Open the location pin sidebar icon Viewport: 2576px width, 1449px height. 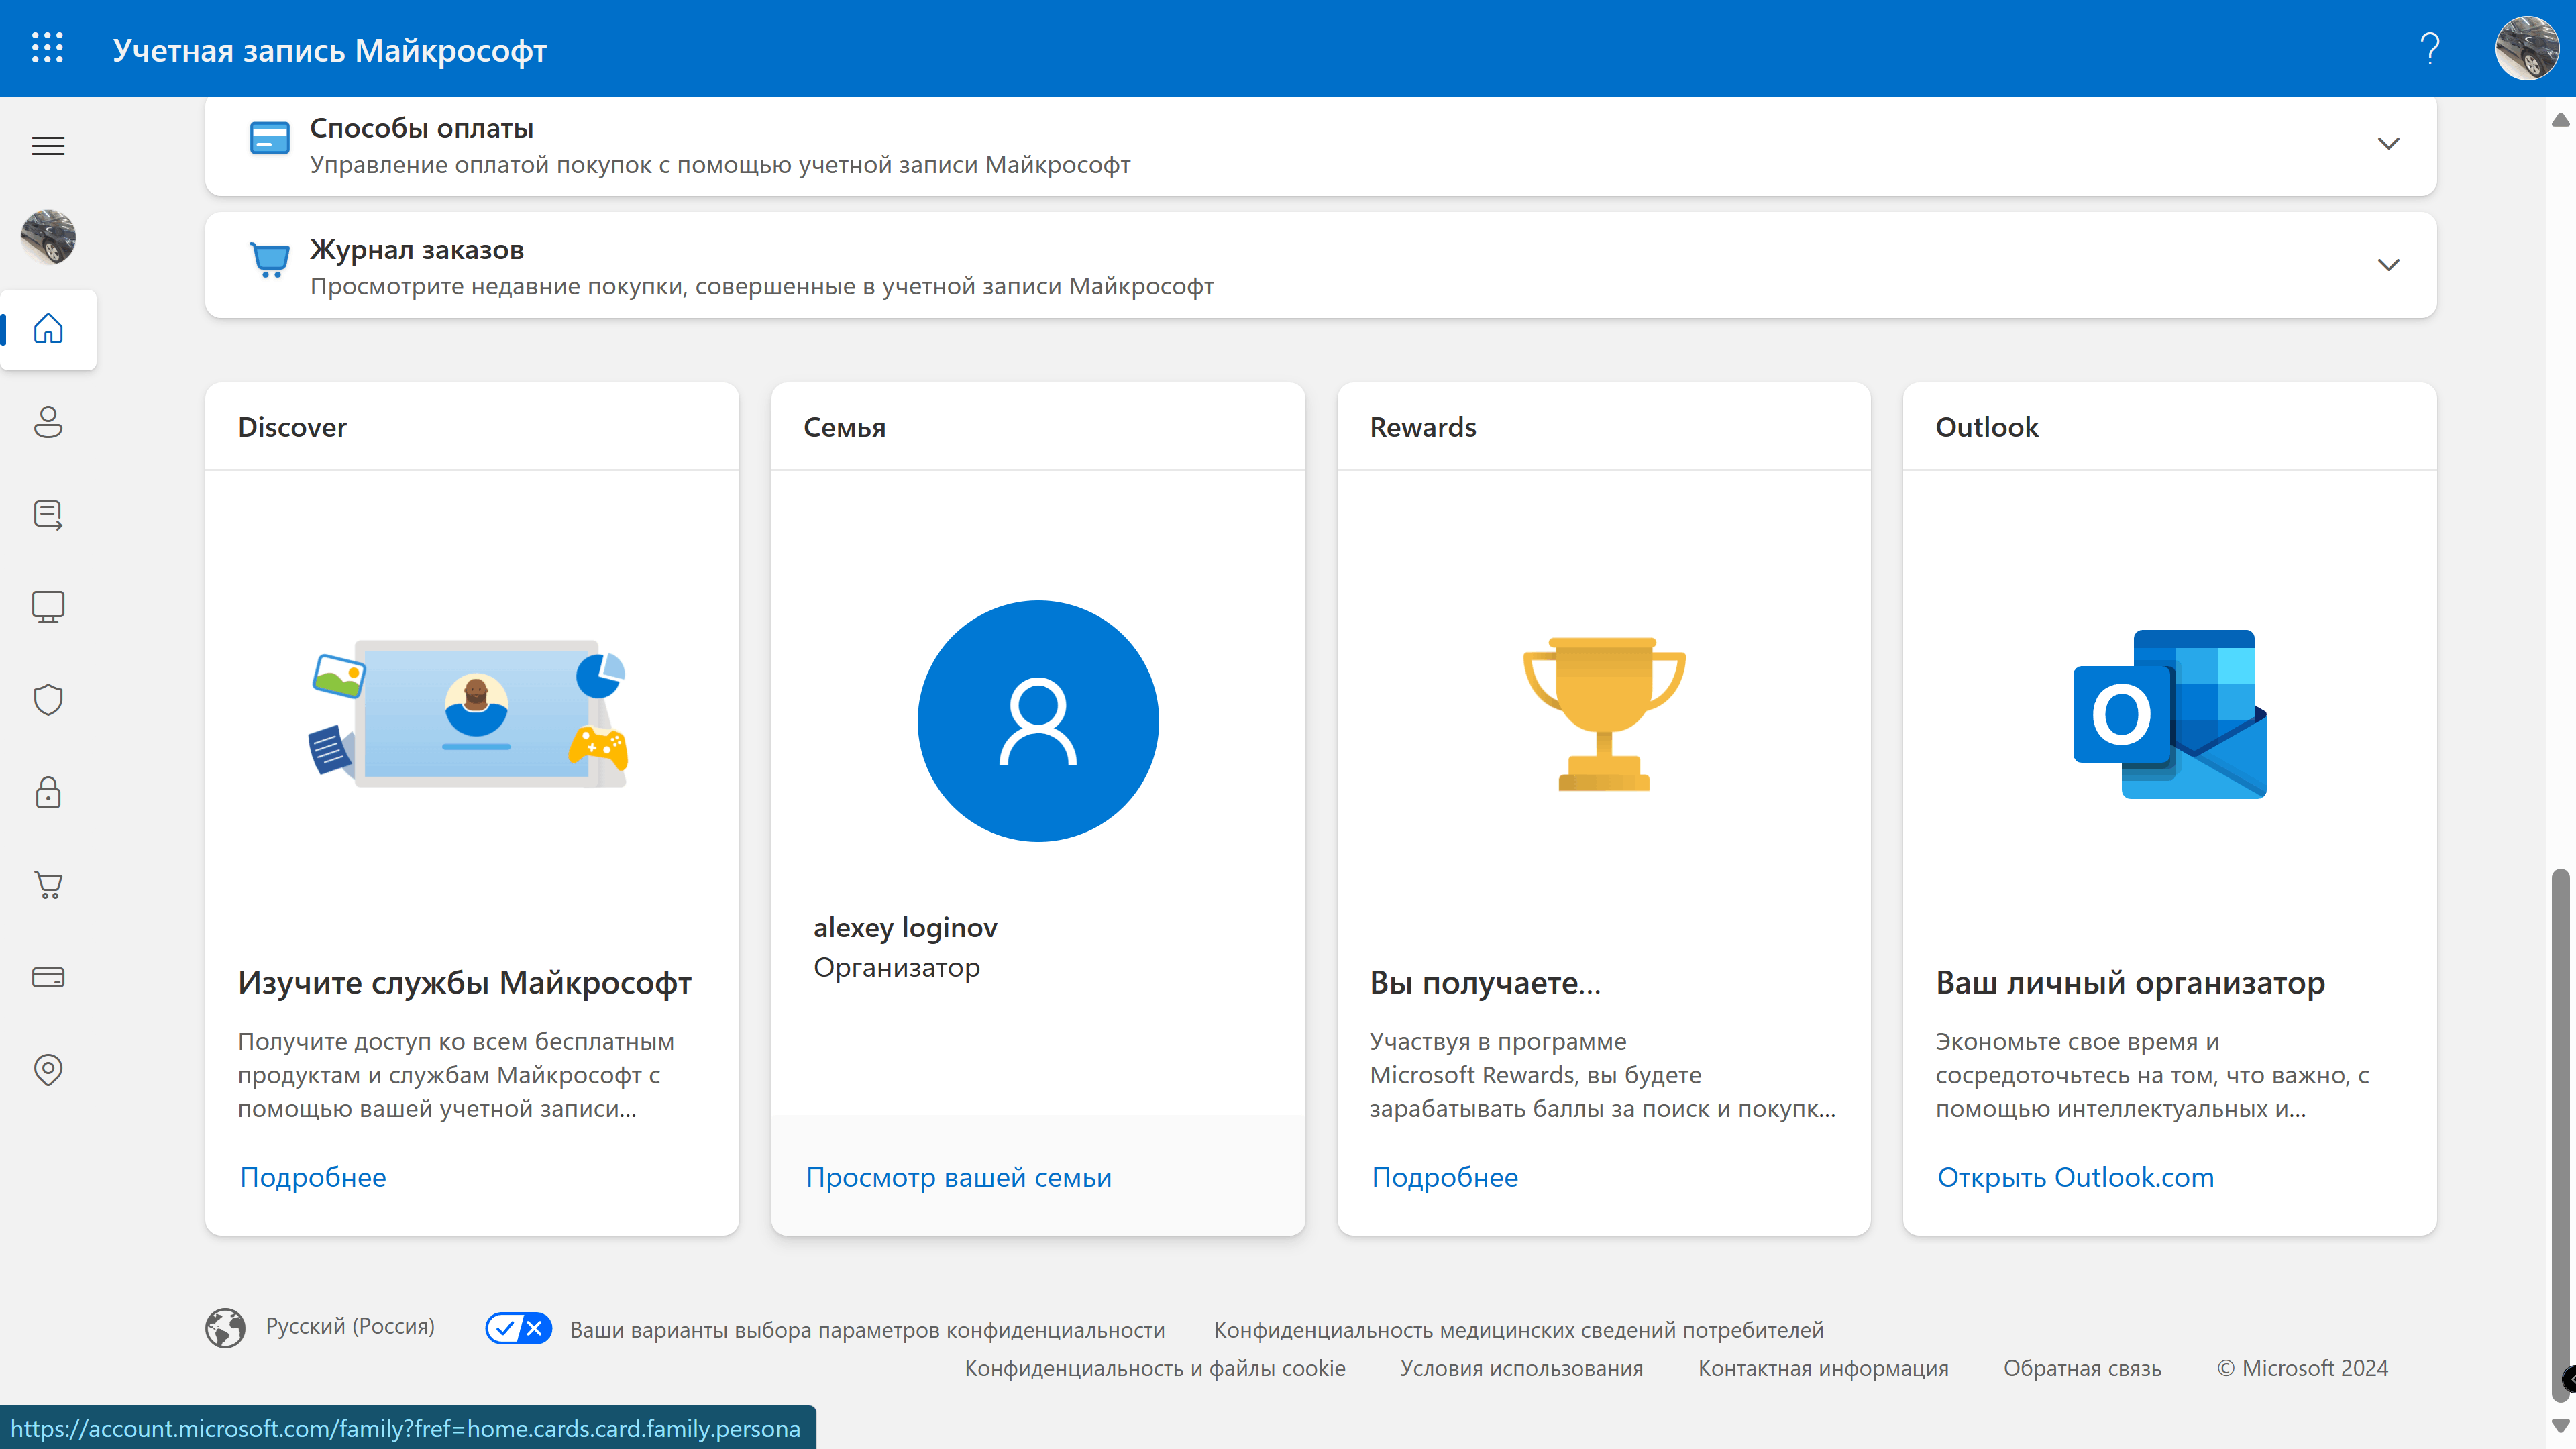pos(48,1070)
